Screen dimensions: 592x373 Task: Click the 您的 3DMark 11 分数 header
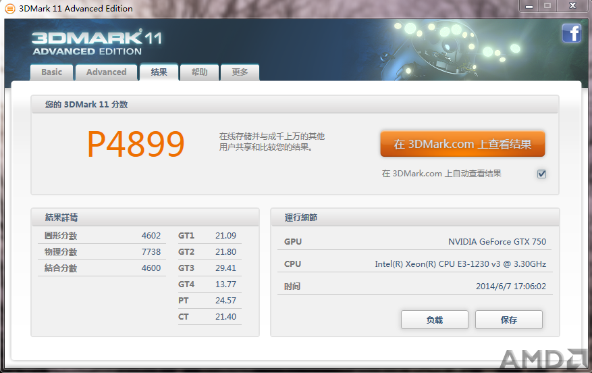click(x=294, y=104)
